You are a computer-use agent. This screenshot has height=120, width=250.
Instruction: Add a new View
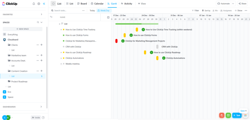point(142,4)
